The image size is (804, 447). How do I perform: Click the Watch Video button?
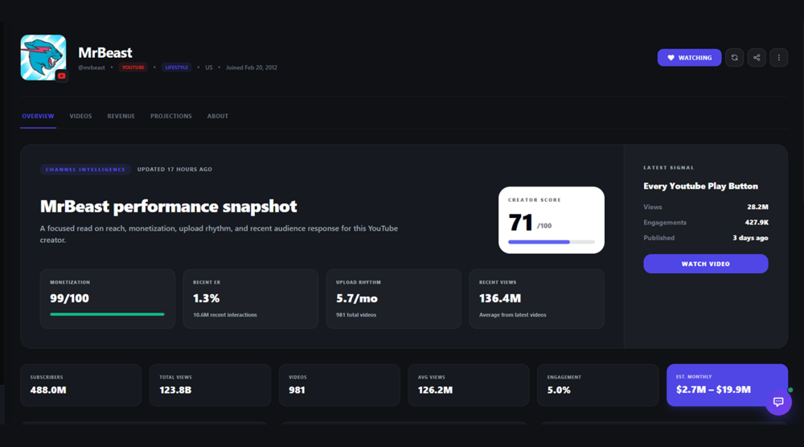click(706, 264)
